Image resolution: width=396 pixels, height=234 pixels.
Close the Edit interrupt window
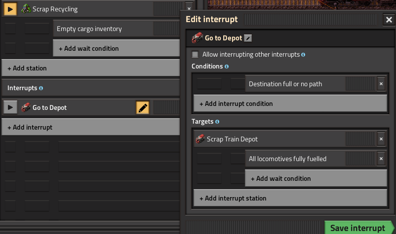[x=388, y=20]
